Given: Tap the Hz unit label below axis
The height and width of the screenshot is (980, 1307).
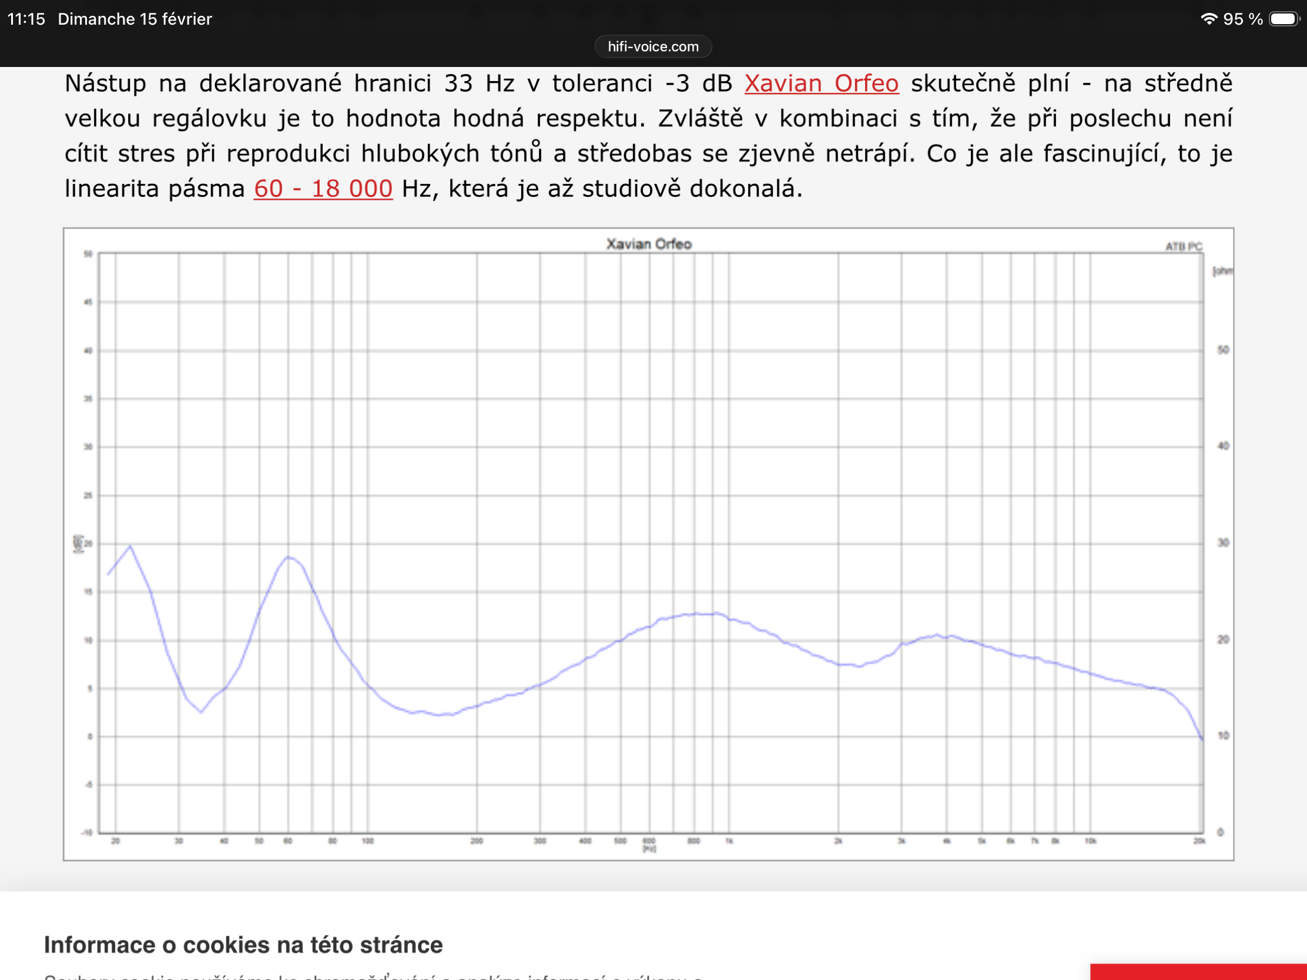Looking at the screenshot, I should pos(649,849).
